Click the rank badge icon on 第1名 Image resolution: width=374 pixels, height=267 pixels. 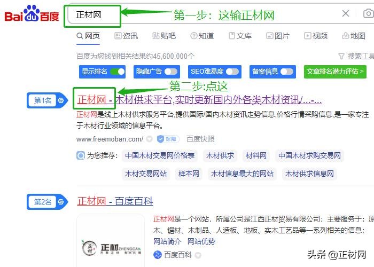coord(61,100)
